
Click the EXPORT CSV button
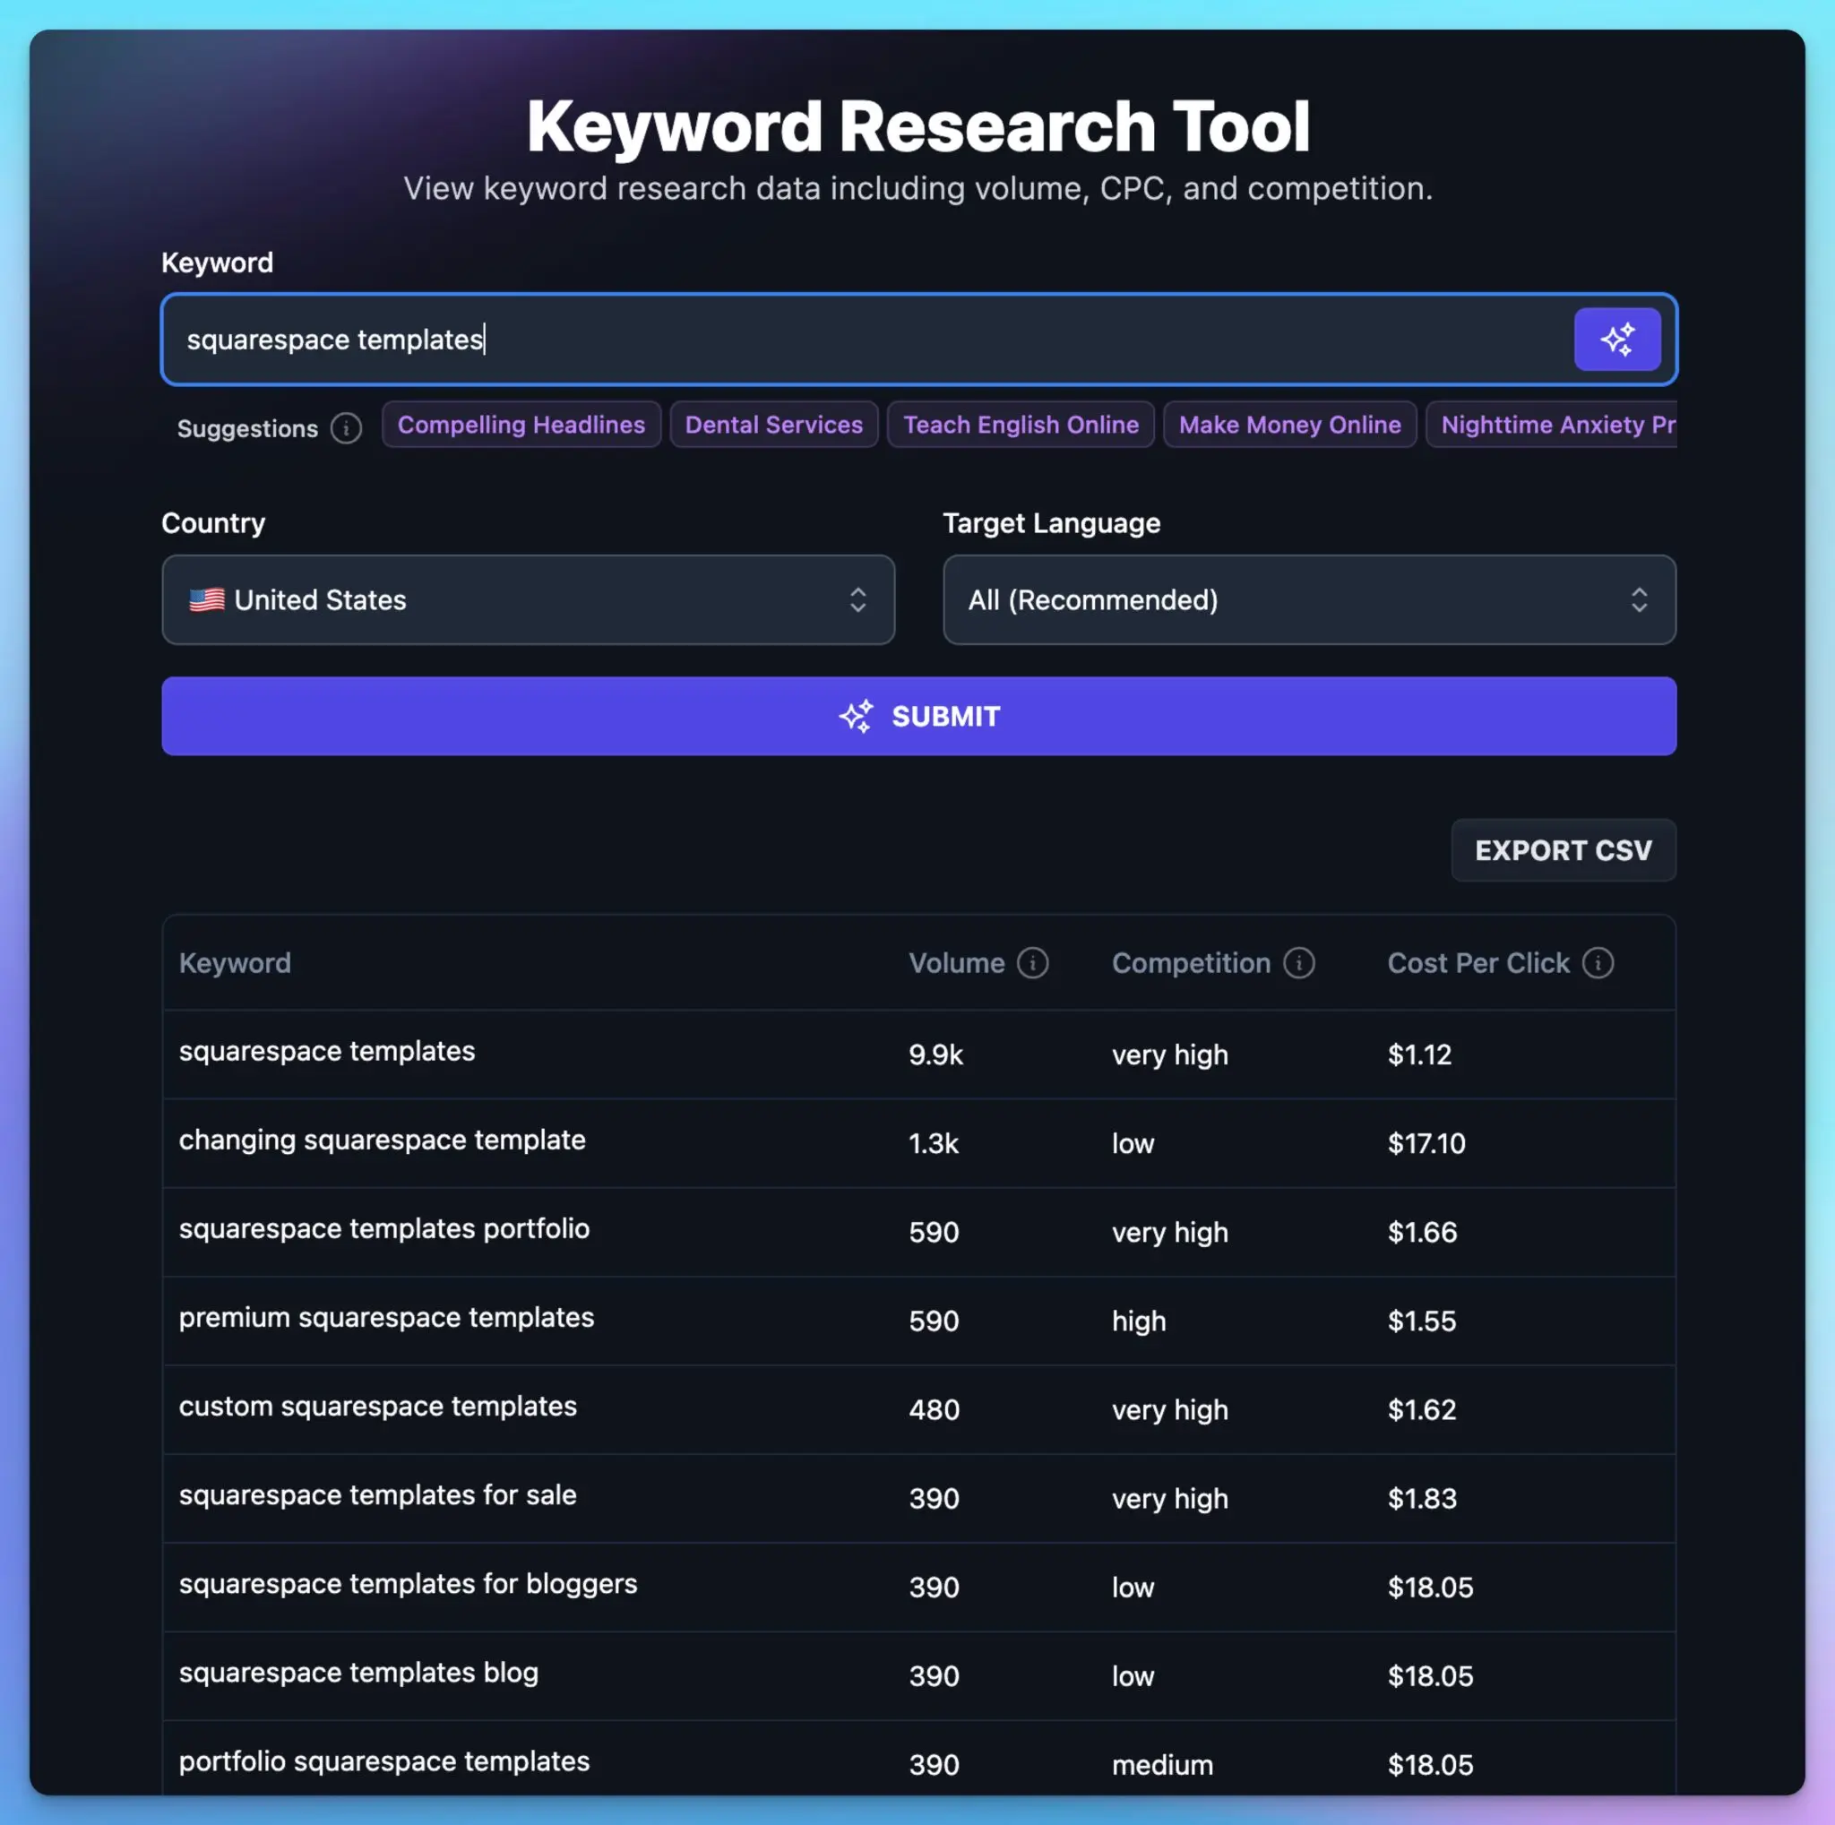point(1563,850)
